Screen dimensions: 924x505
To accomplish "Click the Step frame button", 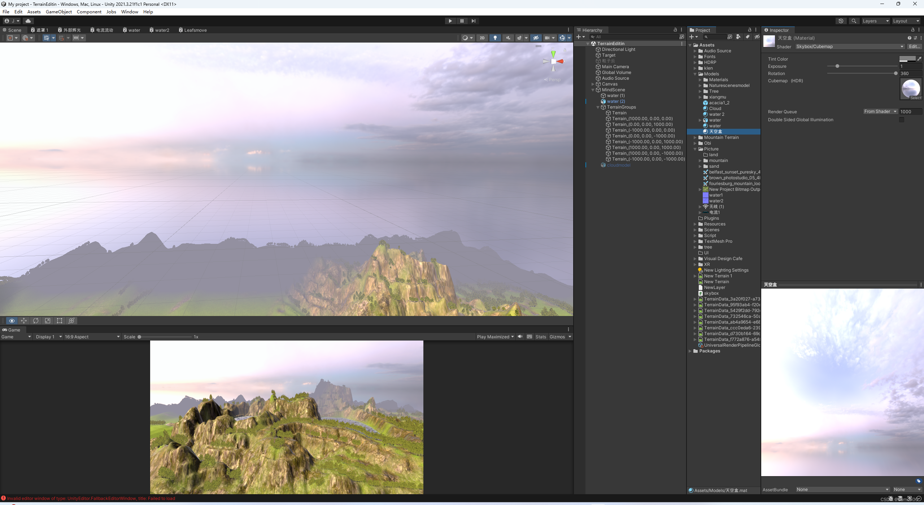I will click(473, 21).
